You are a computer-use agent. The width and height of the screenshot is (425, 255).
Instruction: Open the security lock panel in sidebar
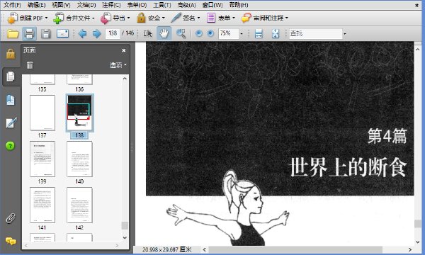(11, 54)
